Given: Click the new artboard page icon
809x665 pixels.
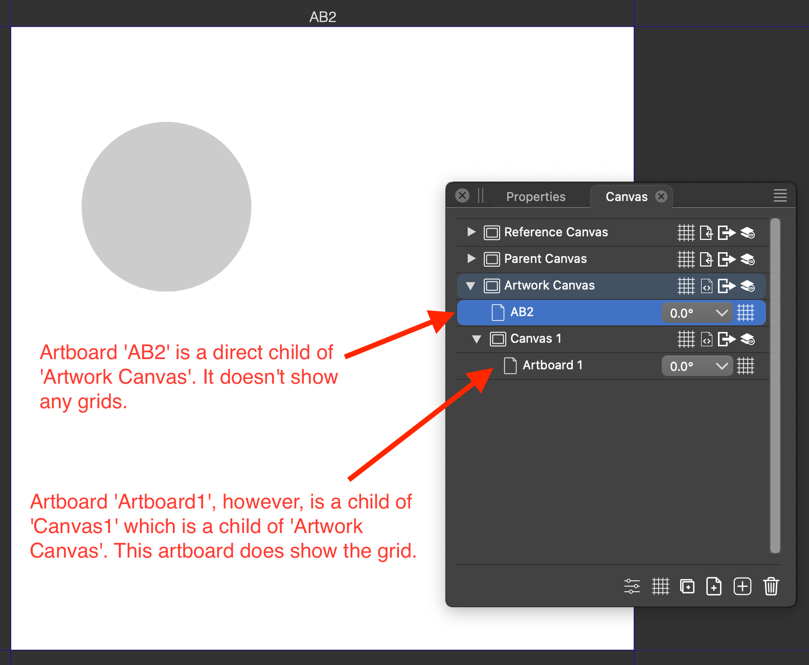Looking at the screenshot, I should [x=713, y=586].
